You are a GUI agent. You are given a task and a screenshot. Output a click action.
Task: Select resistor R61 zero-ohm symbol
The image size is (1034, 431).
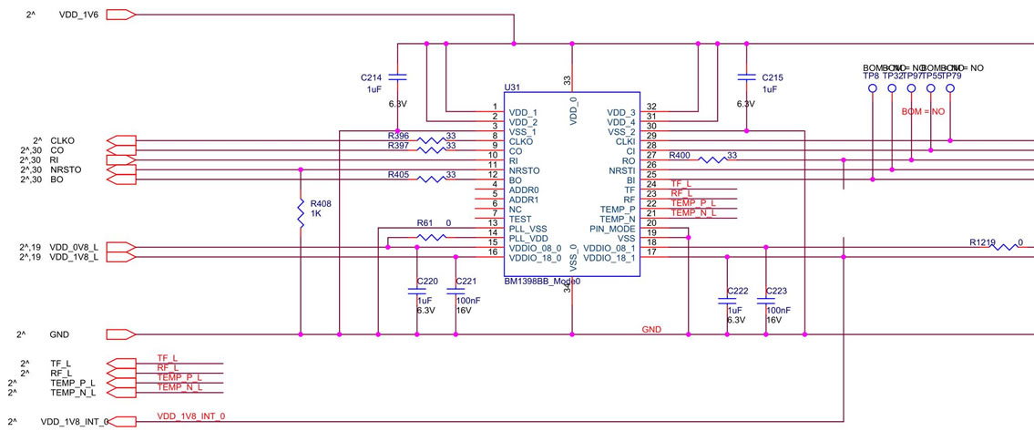point(430,238)
